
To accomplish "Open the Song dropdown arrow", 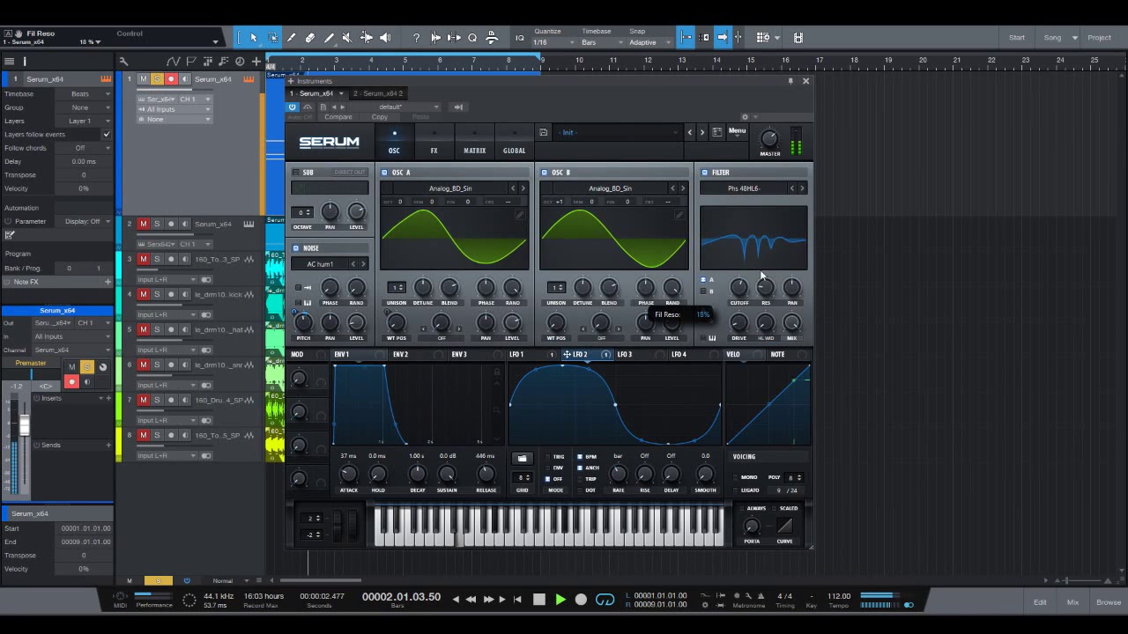I will [x=1075, y=38].
